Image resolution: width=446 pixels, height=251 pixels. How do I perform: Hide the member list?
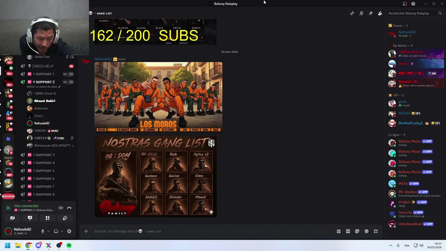coord(380,13)
